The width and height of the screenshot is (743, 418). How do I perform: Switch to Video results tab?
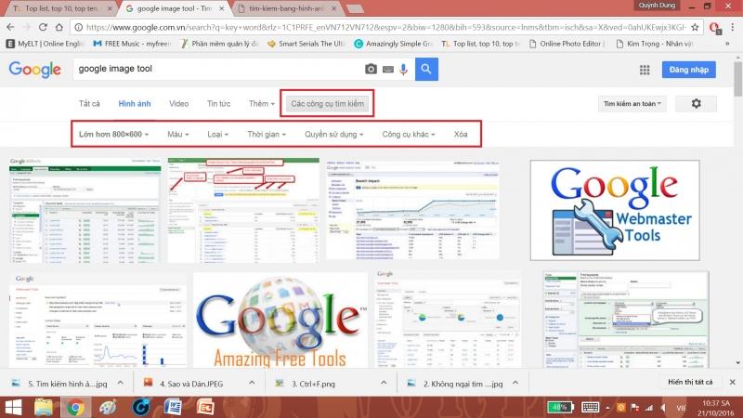click(x=178, y=103)
